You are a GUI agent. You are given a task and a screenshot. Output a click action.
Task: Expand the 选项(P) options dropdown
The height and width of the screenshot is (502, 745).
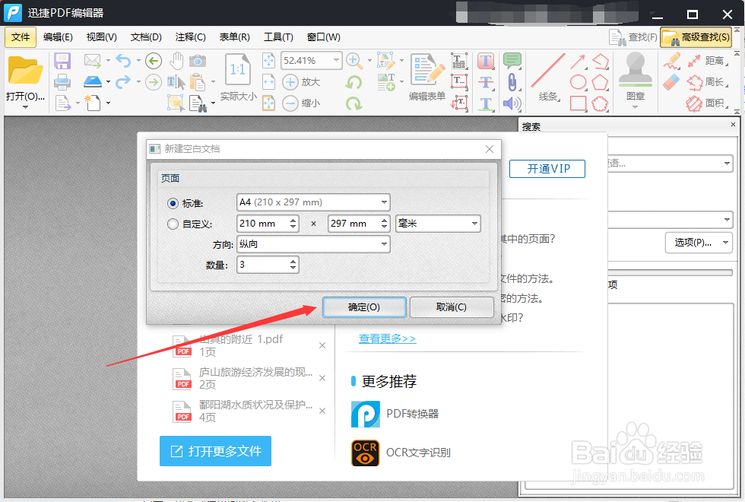[725, 243]
